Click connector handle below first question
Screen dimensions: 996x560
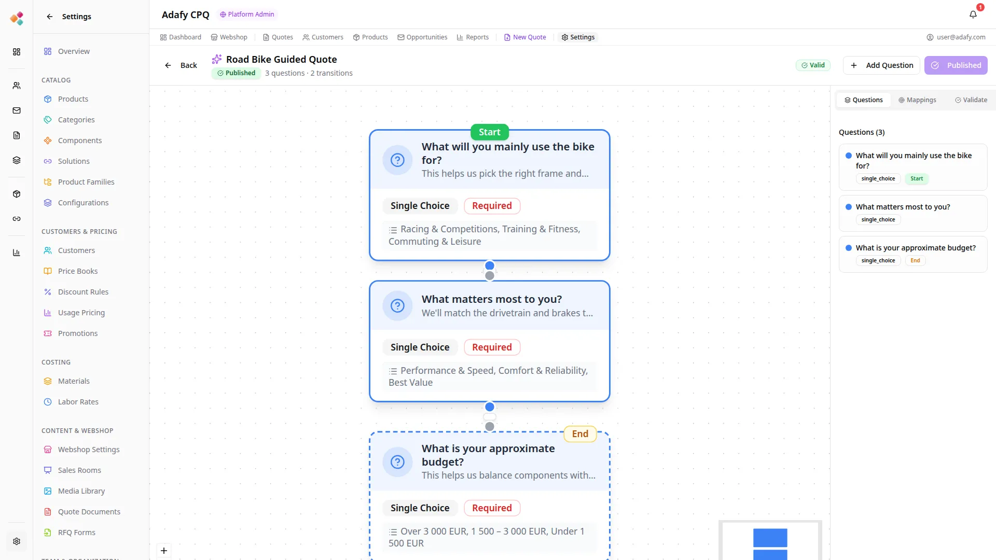coord(489,266)
